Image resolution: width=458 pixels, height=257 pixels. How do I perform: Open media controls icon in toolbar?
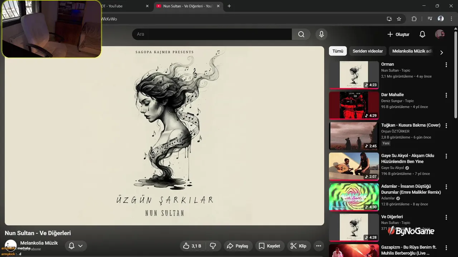pos(430,19)
